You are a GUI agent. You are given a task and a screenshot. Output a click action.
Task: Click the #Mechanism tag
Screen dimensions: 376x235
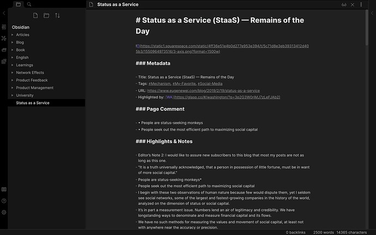coord(160,83)
